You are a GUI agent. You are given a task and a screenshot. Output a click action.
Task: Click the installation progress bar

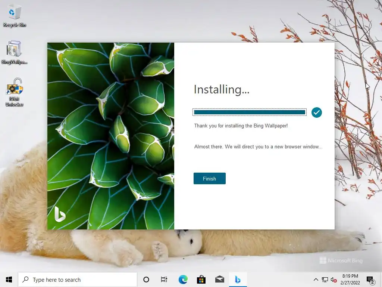[x=250, y=112]
